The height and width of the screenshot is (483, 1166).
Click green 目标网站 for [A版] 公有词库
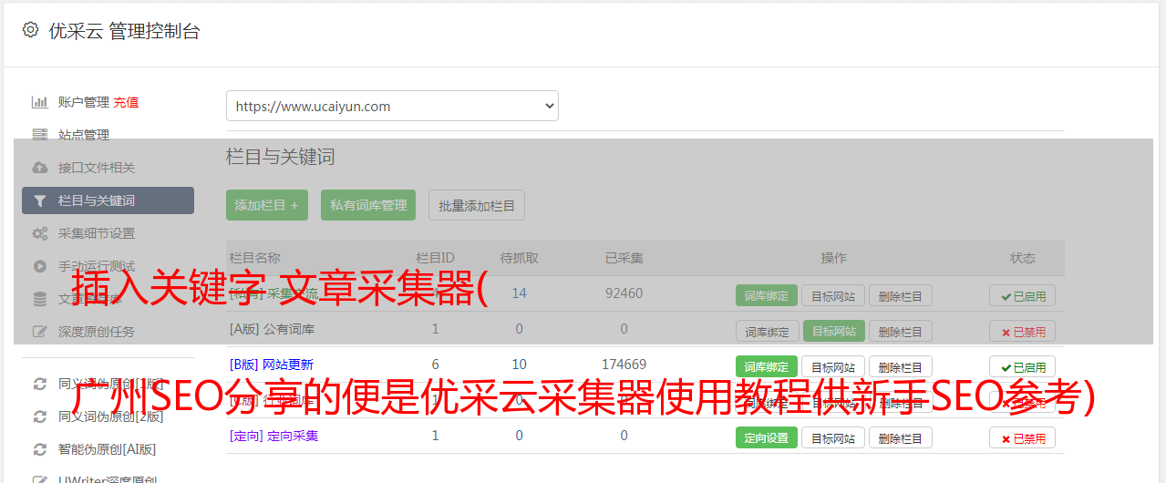pos(833,331)
